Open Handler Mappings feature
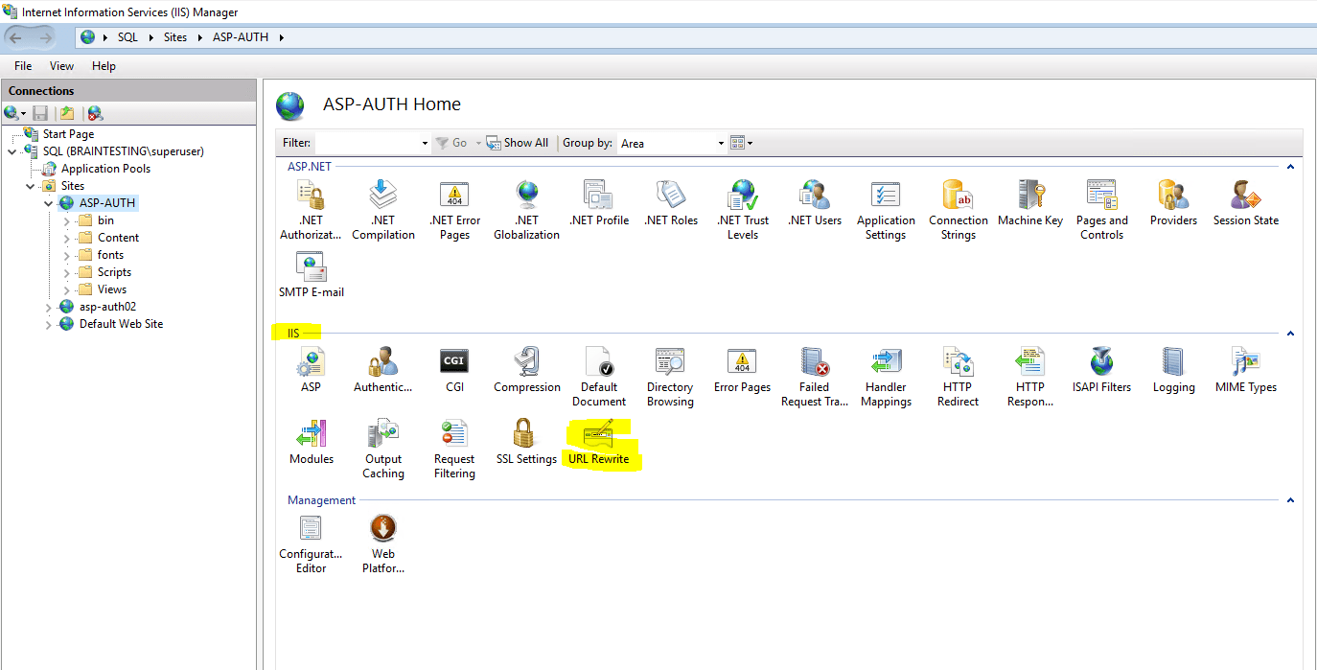 point(886,377)
